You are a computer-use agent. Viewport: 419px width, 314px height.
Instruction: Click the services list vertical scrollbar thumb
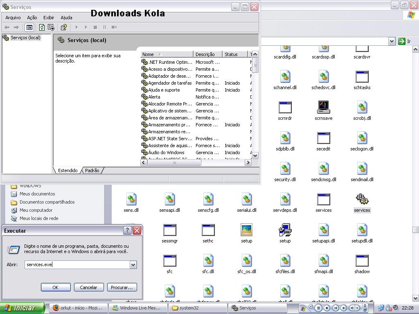[255, 65]
